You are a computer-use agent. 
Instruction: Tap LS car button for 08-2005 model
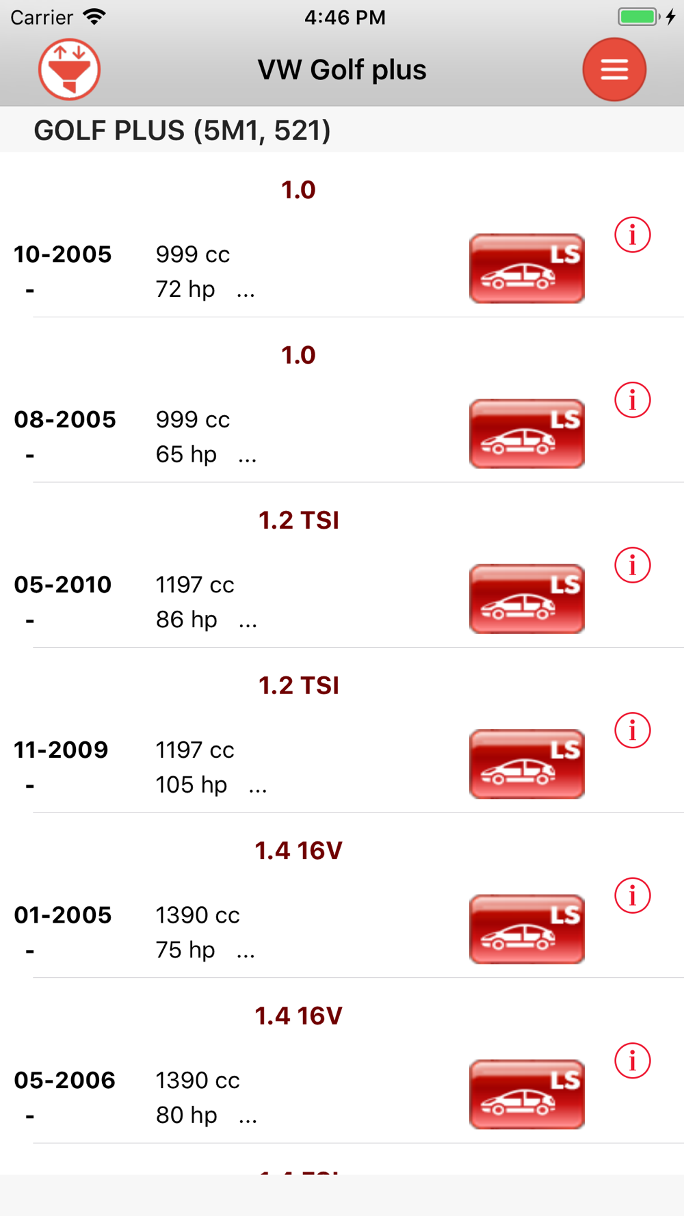point(527,434)
